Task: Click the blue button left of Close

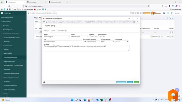Action: pyautogui.click(x=121, y=82)
